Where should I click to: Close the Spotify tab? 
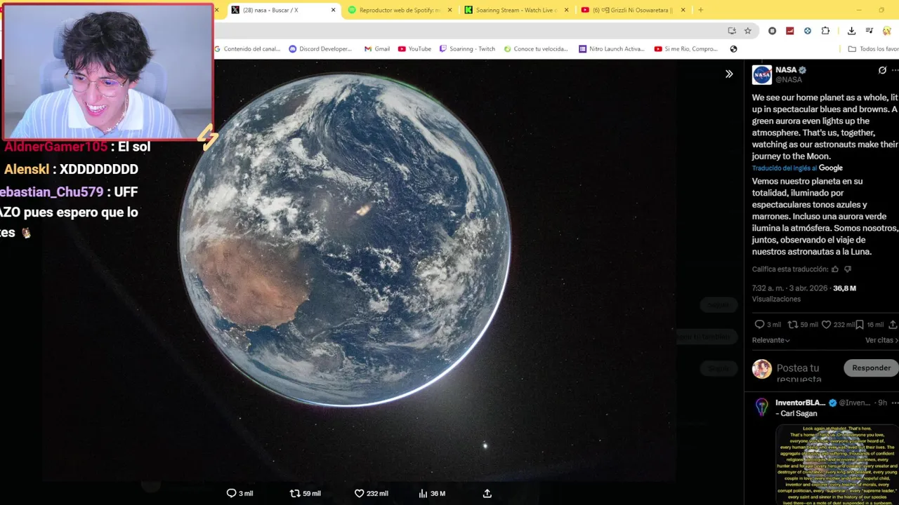pos(449,10)
